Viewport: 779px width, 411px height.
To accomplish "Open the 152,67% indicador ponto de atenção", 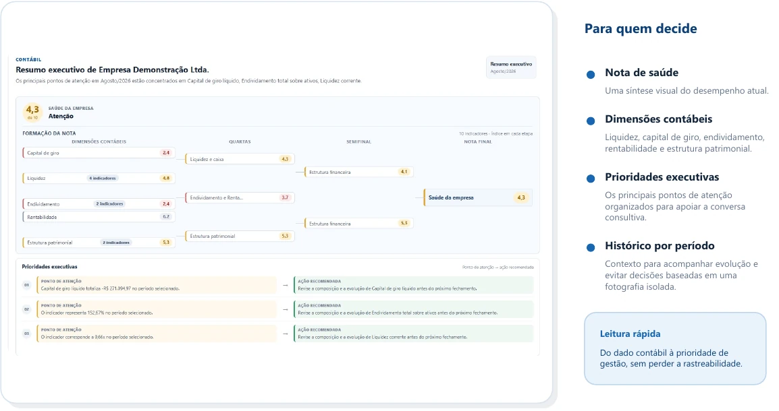I will pos(157,309).
